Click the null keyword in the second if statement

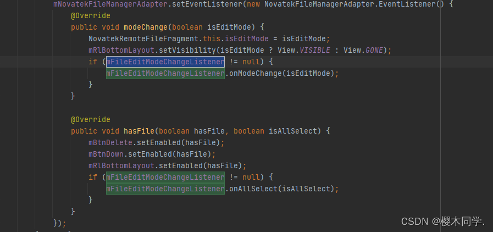coord(251,178)
